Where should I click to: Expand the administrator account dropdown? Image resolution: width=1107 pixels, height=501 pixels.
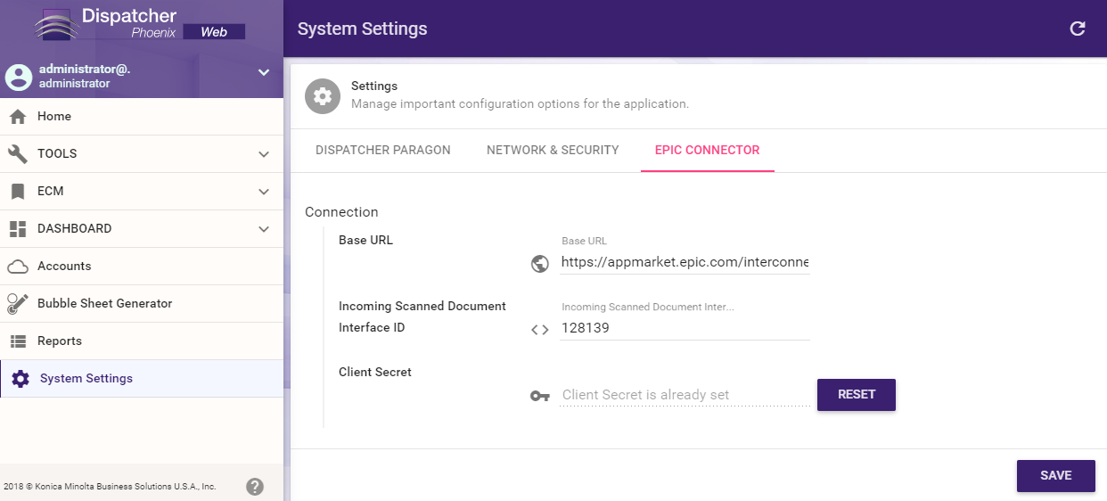coord(264,72)
